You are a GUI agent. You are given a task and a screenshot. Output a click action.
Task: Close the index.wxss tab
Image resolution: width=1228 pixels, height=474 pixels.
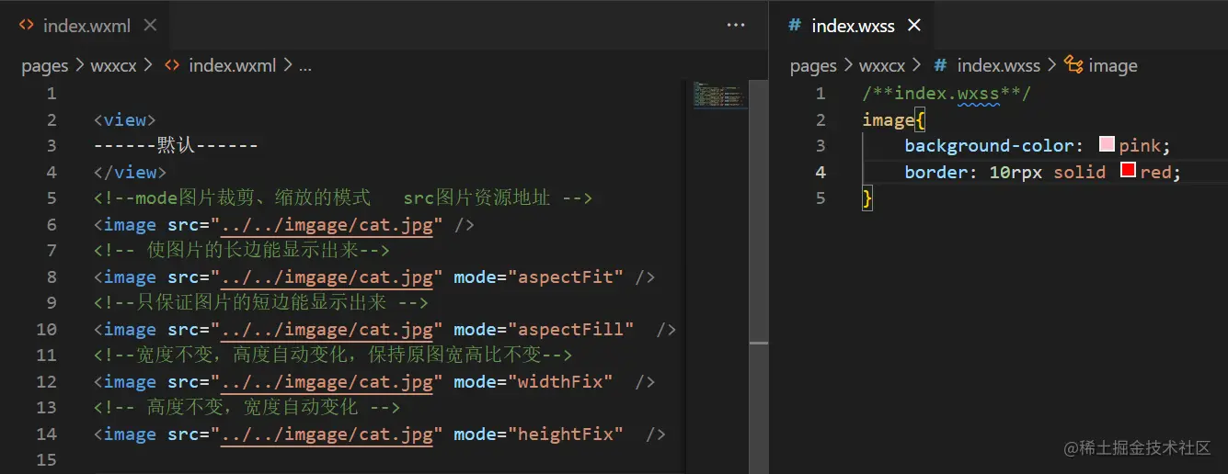coord(914,26)
